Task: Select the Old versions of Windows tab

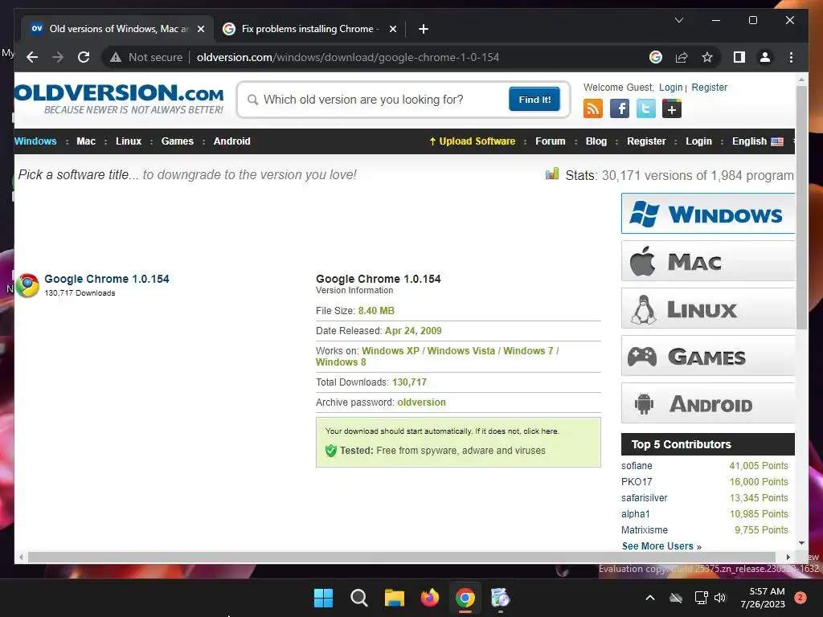Action: point(117,29)
